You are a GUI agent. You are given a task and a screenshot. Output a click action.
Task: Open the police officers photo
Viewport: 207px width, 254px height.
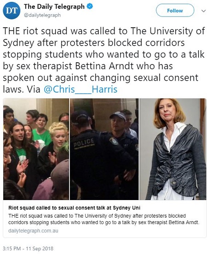point(104,149)
